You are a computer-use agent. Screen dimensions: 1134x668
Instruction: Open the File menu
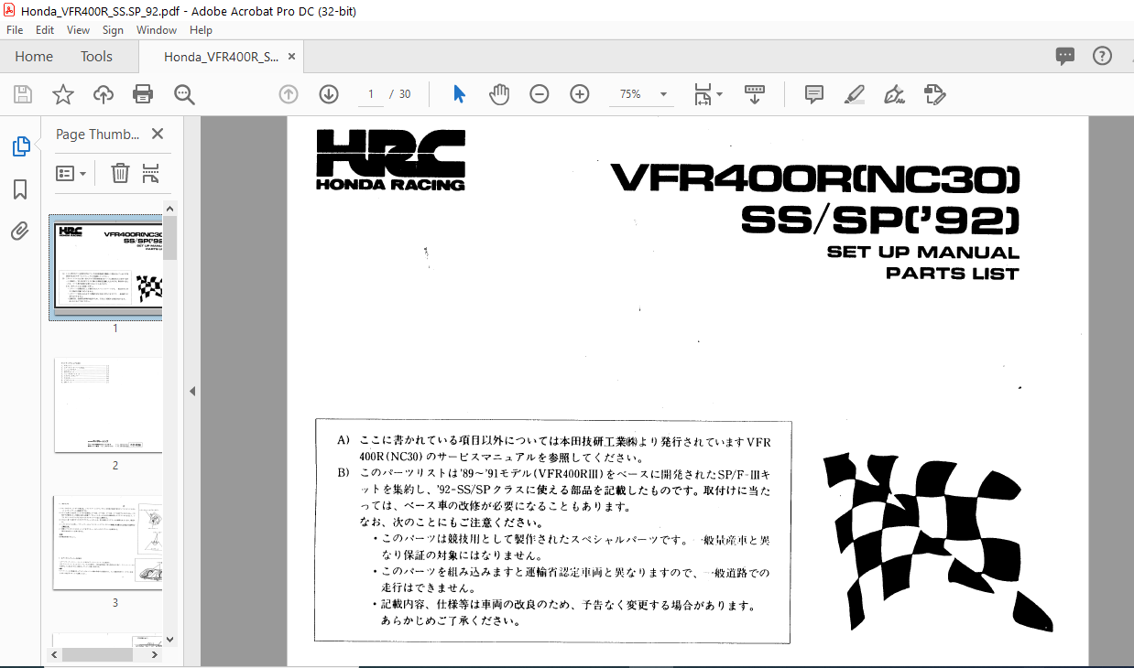(x=15, y=30)
